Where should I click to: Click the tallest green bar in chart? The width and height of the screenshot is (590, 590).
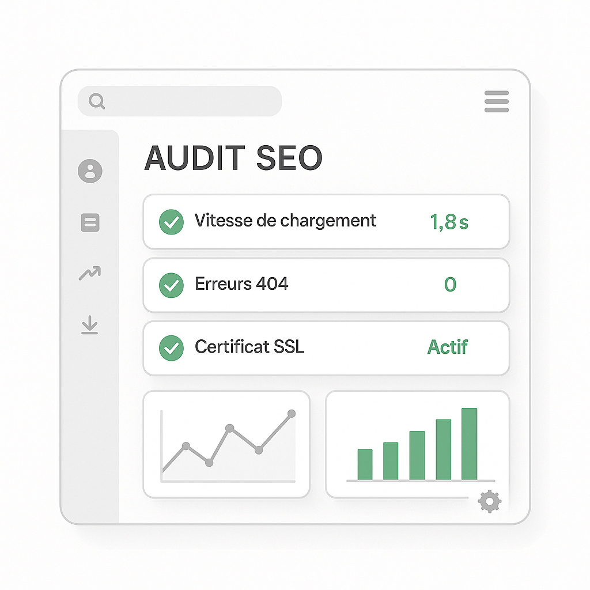pyautogui.click(x=469, y=444)
